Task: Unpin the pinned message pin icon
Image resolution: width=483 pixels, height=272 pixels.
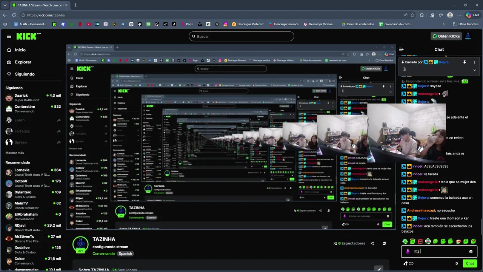Action: pos(465,62)
